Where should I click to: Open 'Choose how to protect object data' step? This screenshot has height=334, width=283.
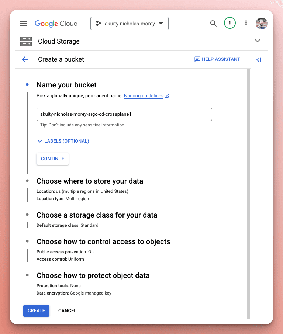(93, 275)
